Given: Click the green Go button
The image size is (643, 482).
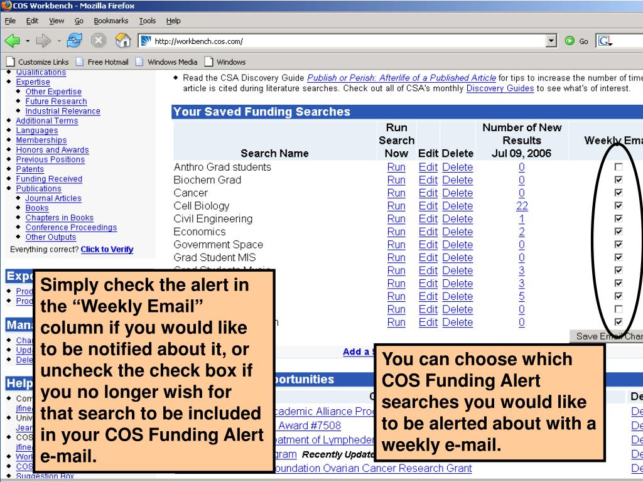Looking at the screenshot, I should (576, 41).
